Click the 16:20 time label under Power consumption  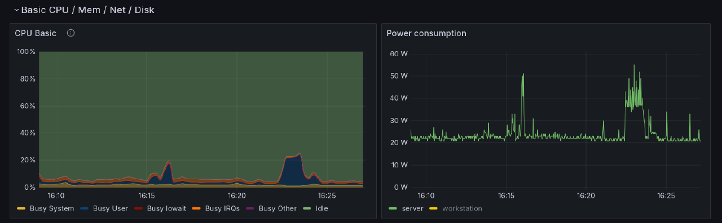[x=586, y=196]
